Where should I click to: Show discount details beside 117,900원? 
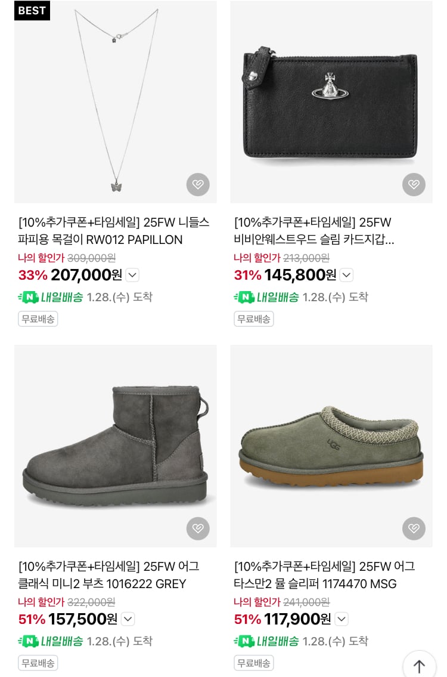[341, 619]
